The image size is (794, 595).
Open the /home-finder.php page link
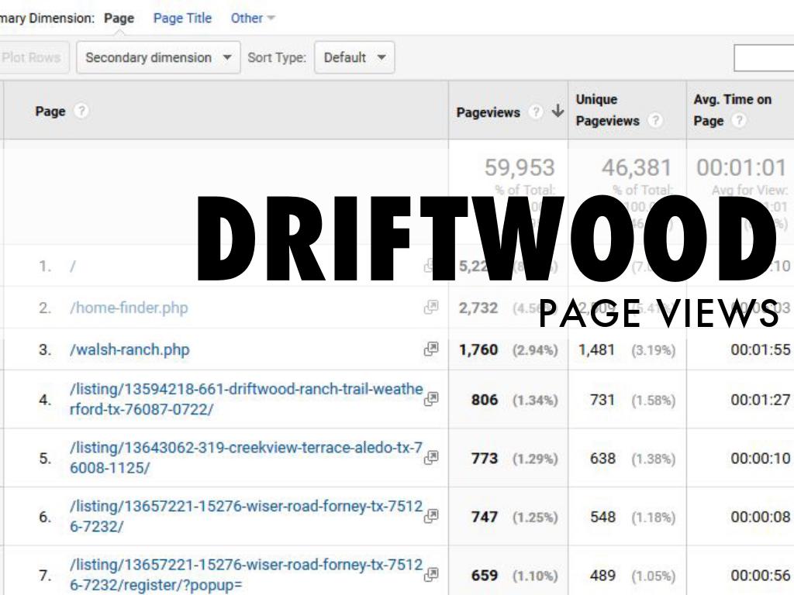tap(129, 308)
